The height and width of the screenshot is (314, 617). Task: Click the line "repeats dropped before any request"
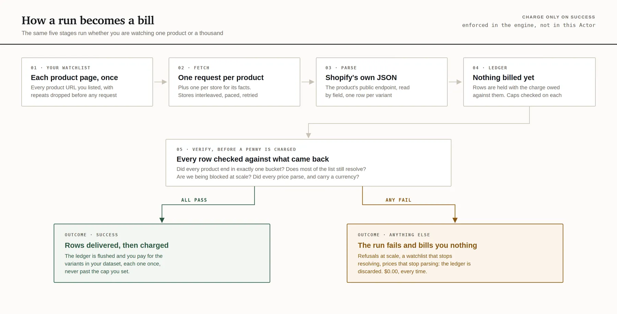74,95
